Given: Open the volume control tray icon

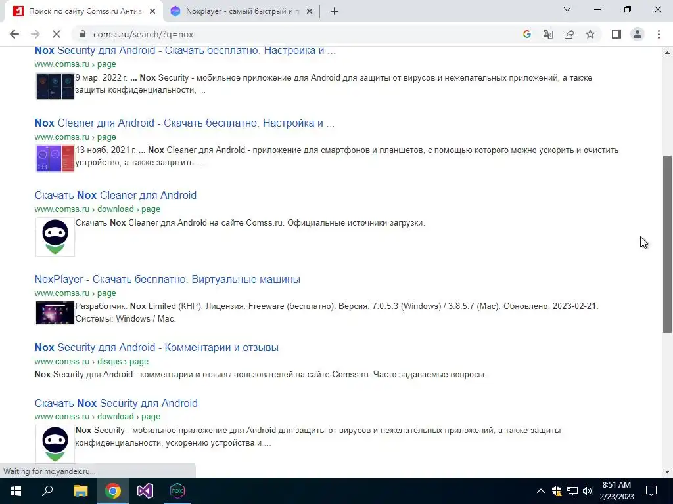Looking at the screenshot, I should 588,491.
